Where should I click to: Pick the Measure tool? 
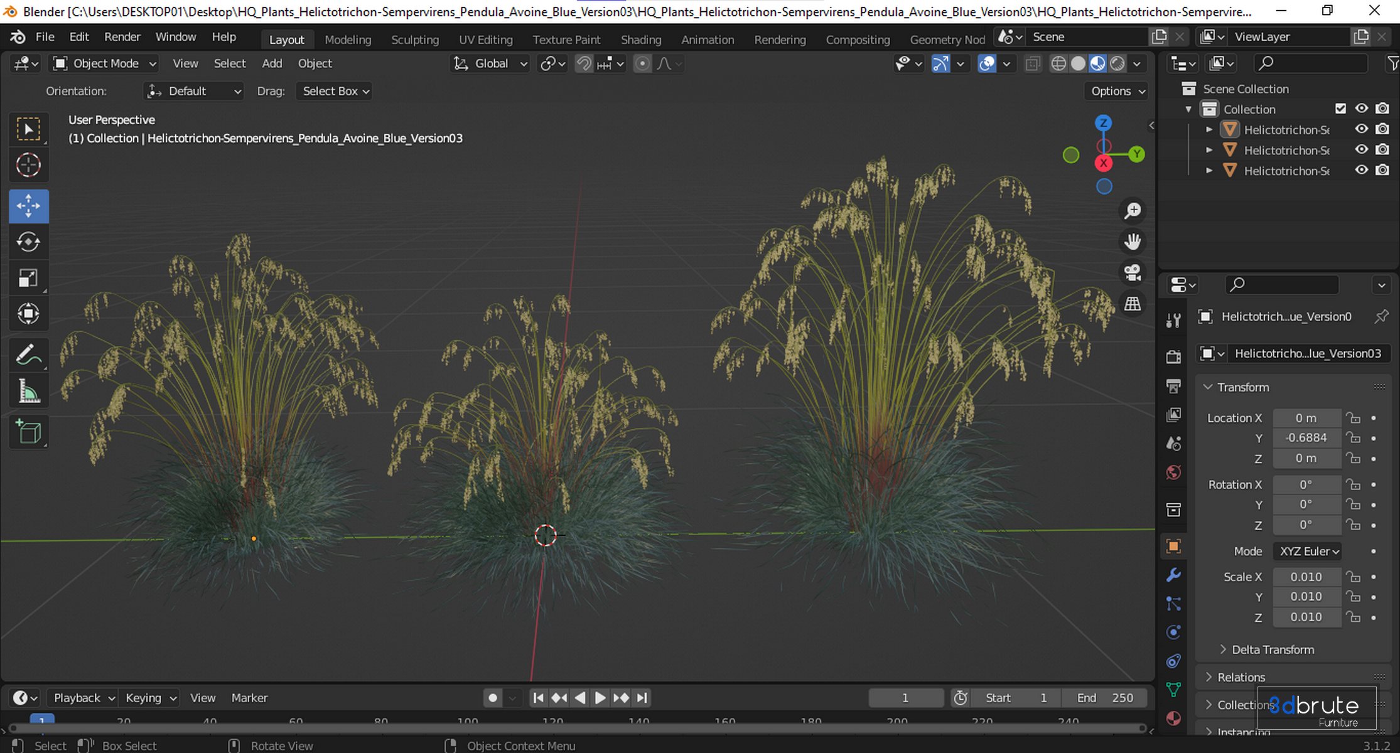click(28, 392)
